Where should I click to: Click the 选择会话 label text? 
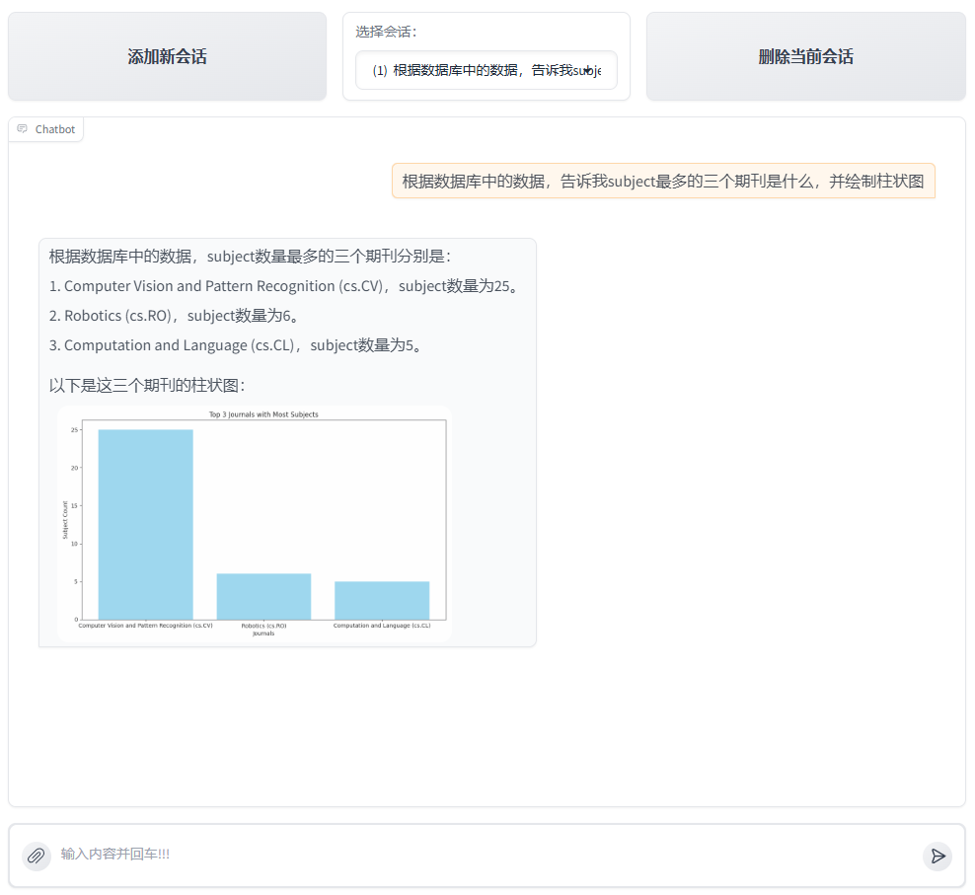pos(386,32)
